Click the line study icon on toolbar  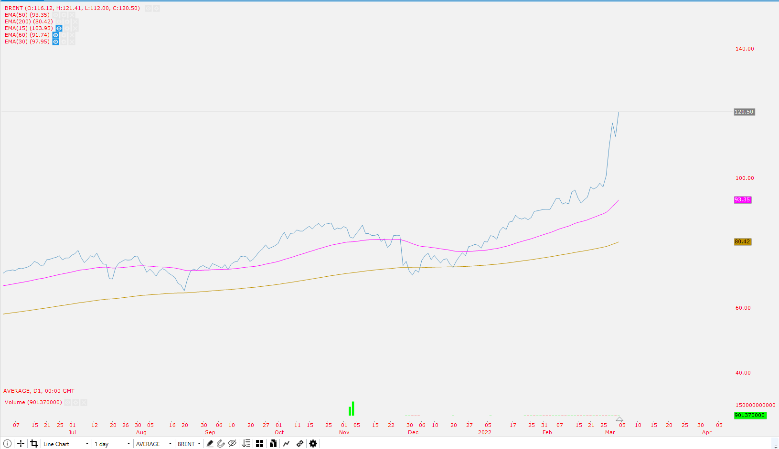click(x=286, y=443)
